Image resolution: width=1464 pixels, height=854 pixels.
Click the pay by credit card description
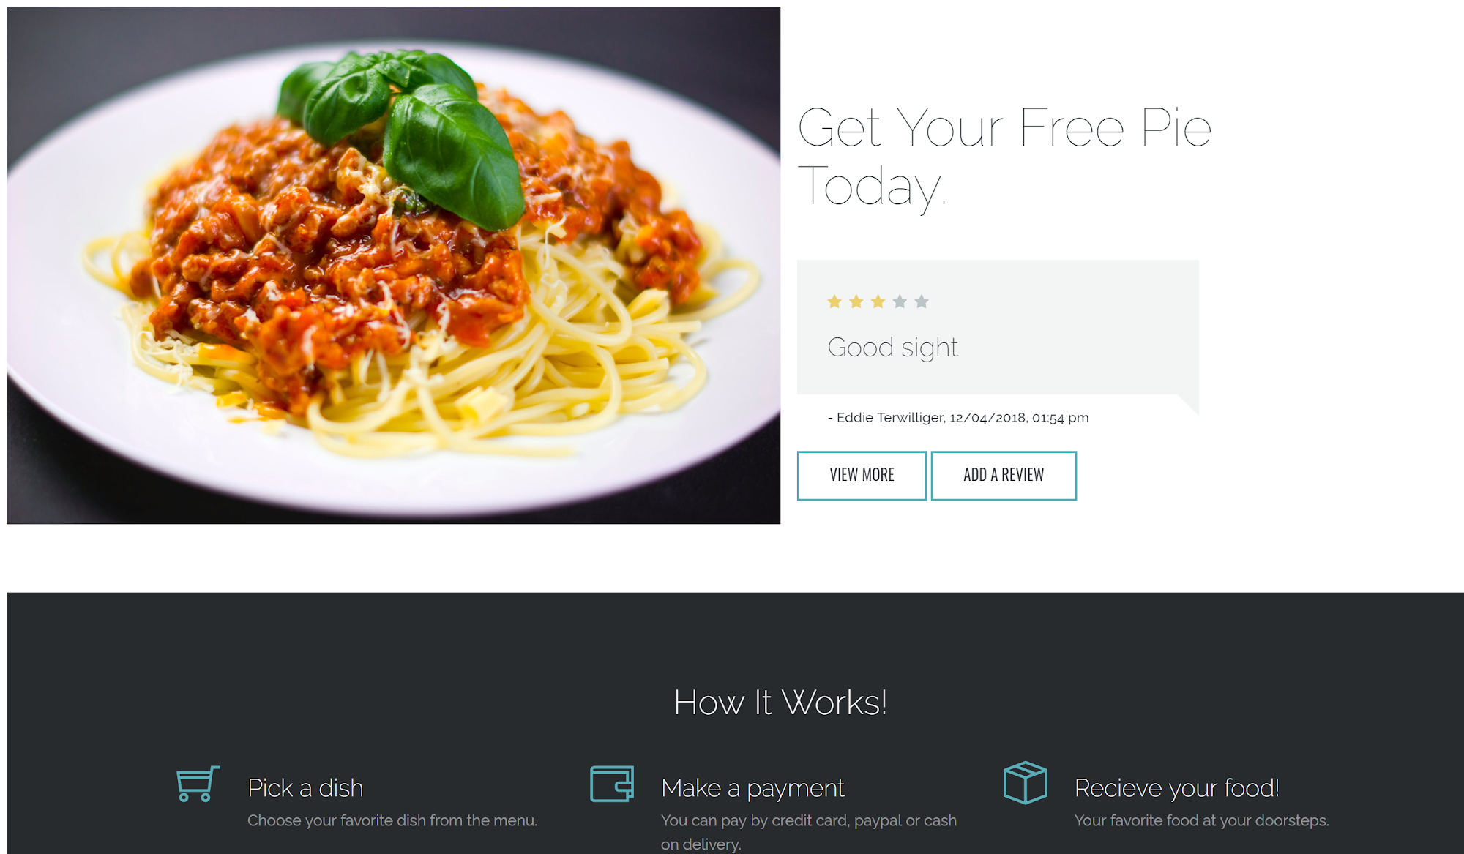point(809,832)
